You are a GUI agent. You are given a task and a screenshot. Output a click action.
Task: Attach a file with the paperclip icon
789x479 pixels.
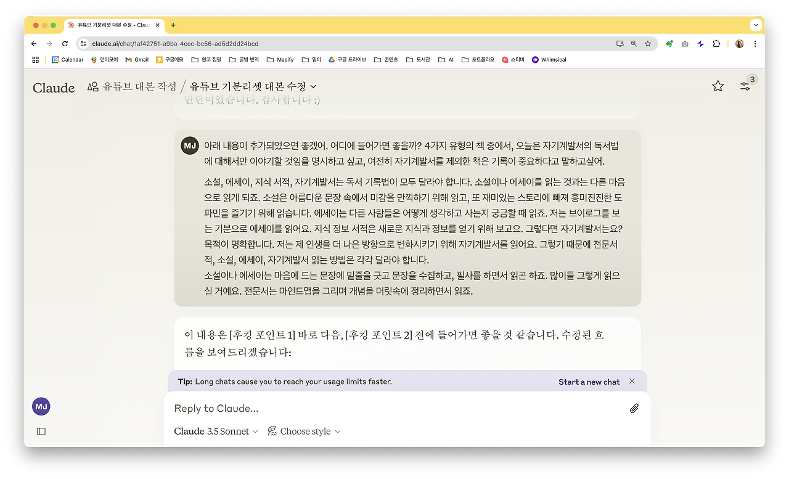(634, 408)
